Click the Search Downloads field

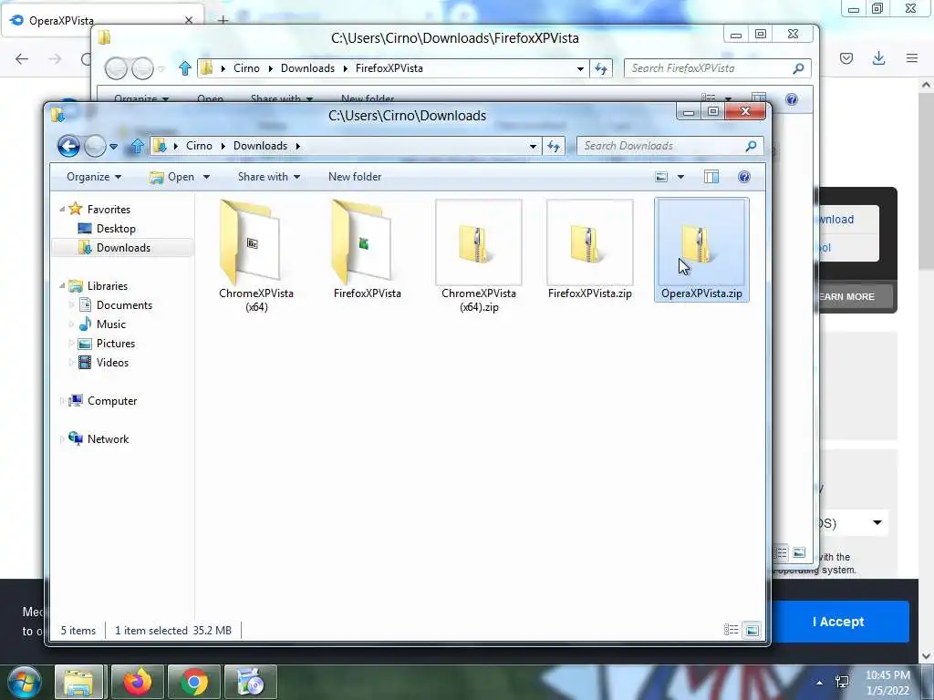tap(669, 146)
